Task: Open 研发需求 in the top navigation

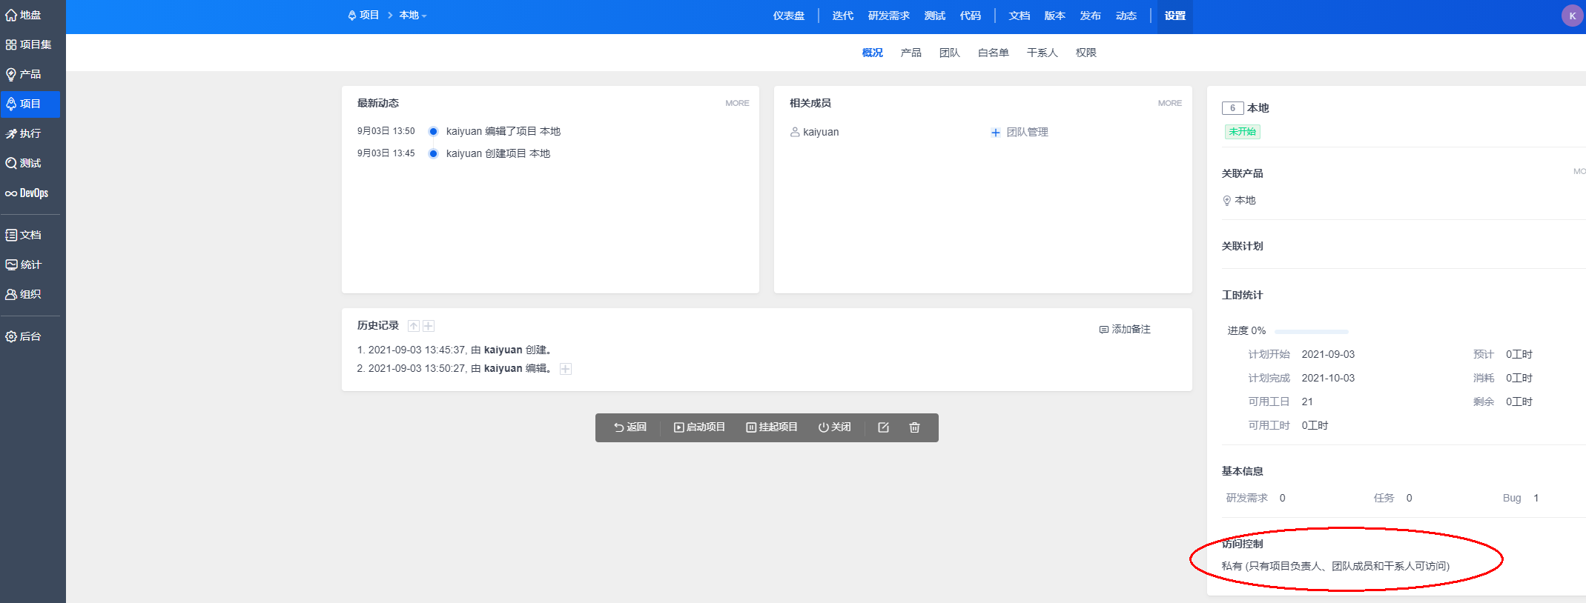Action: [888, 16]
